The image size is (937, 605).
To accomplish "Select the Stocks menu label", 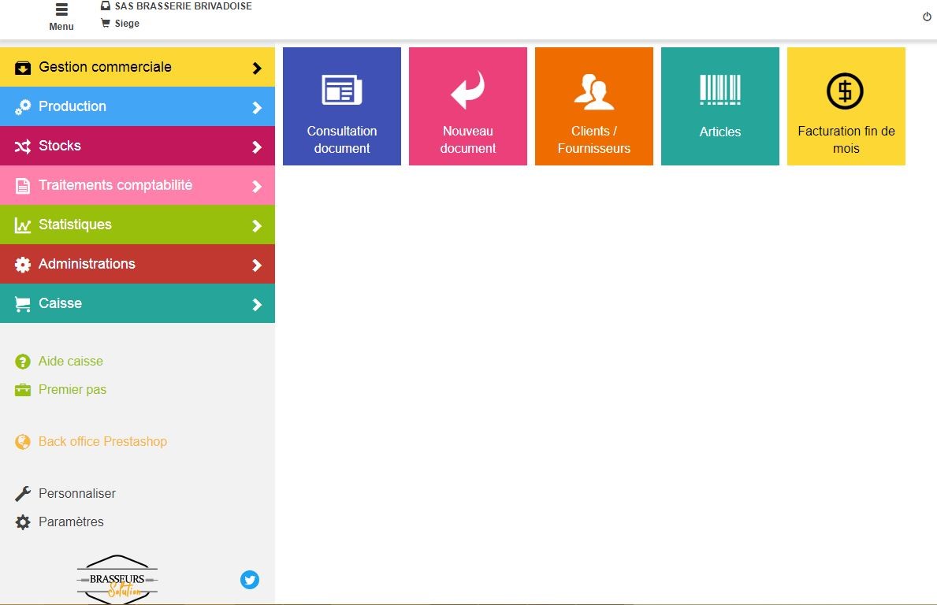I will 60,146.
